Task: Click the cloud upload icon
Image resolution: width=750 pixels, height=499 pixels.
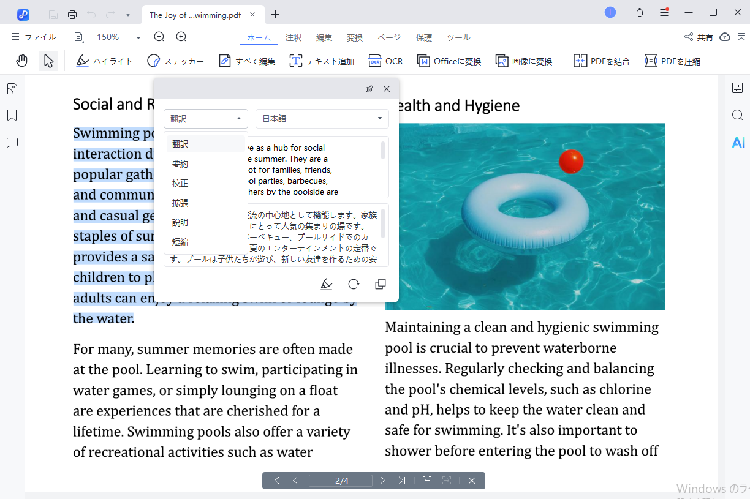Action: [x=725, y=37]
